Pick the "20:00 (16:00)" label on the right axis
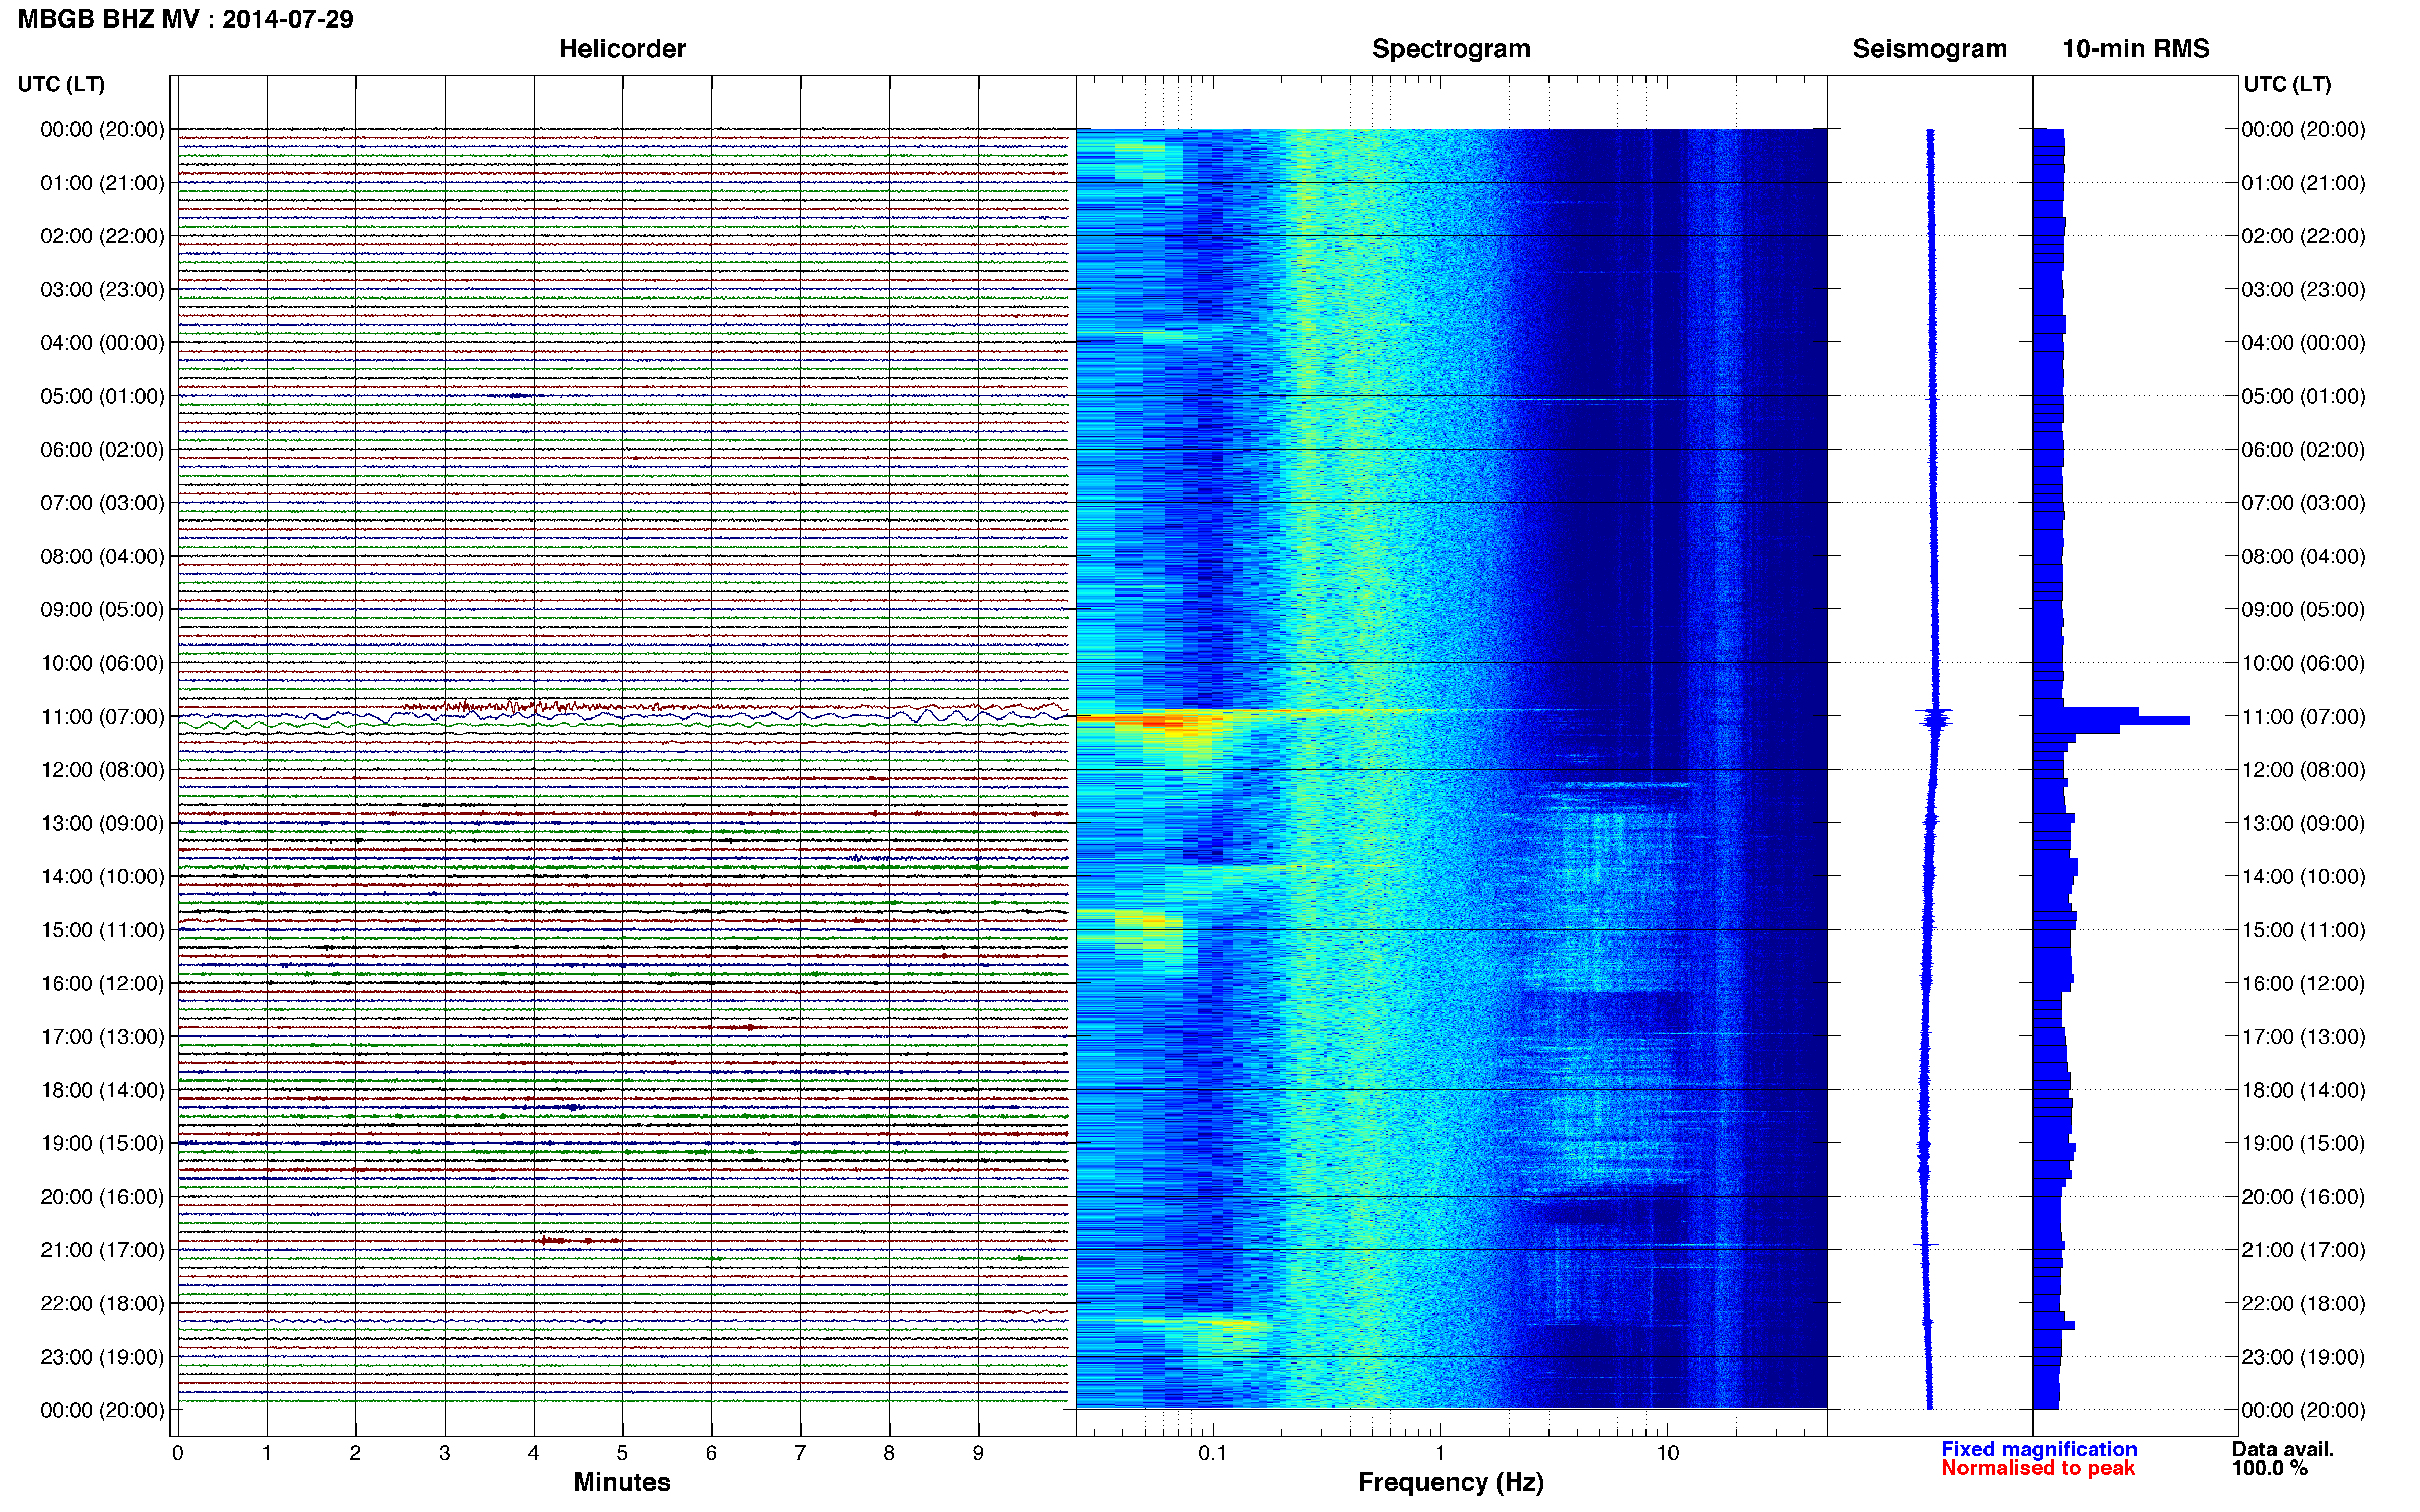Screen dimensions: 2420x1512 pos(2303,1197)
